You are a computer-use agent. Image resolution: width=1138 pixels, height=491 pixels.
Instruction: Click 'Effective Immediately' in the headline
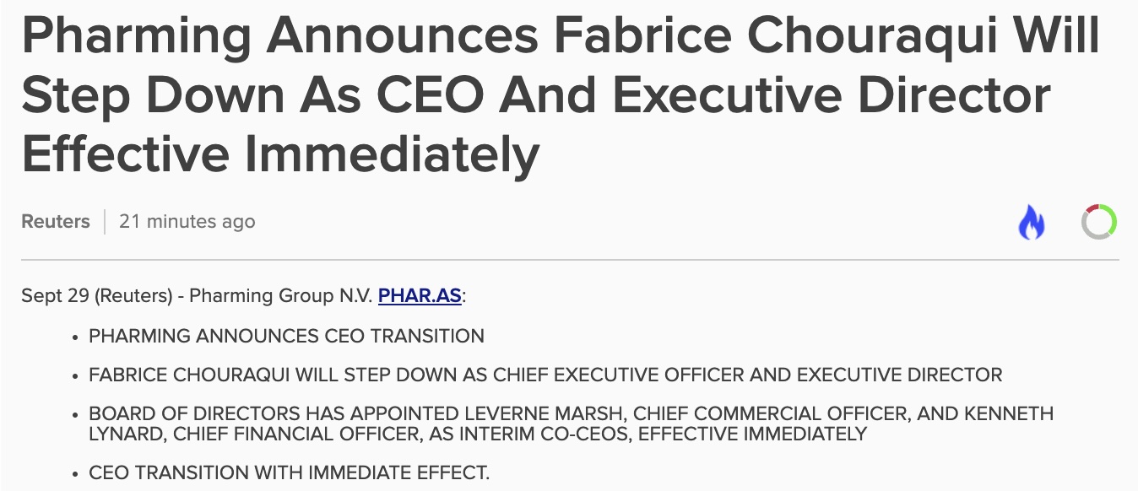pos(280,153)
